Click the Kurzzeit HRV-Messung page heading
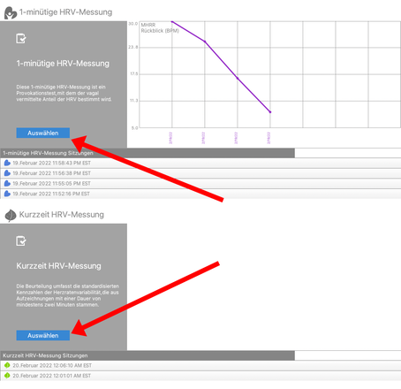The height and width of the screenshot is (389, 401). (x=62, y=215)
